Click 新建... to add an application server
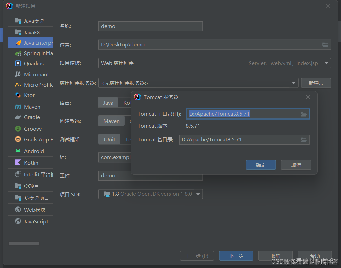Image resolution: width=341 pixels, height=268 pixels. coord(316,83)
